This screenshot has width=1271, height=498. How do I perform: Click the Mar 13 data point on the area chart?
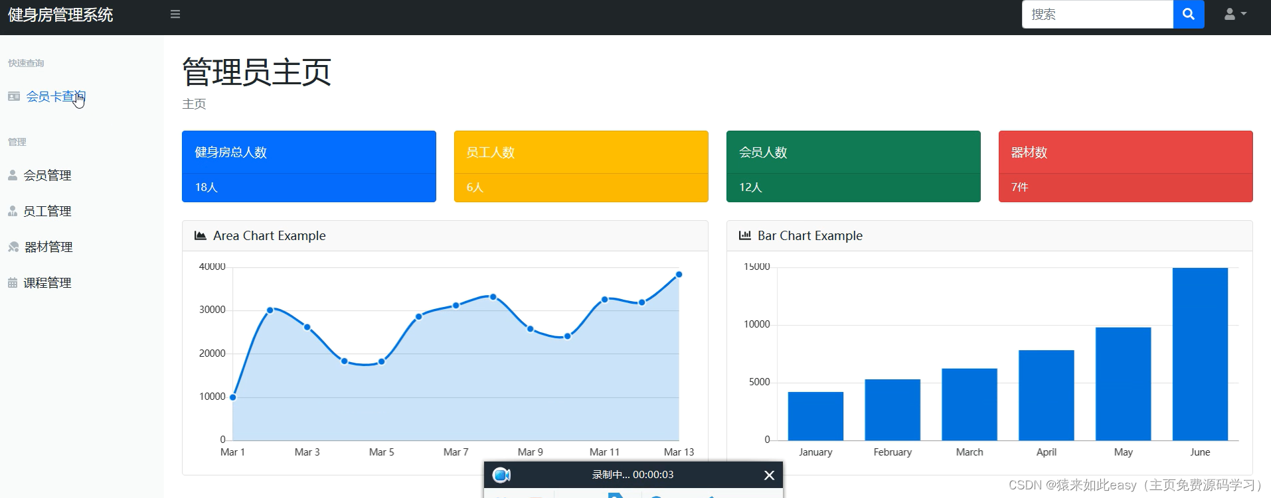679,275
